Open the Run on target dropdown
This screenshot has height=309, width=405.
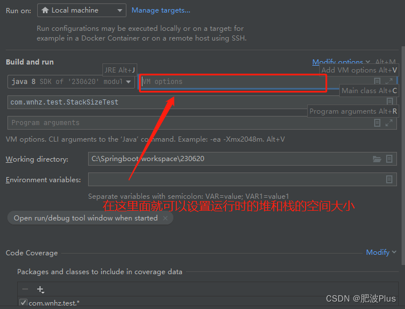click(x=82, y=10)
